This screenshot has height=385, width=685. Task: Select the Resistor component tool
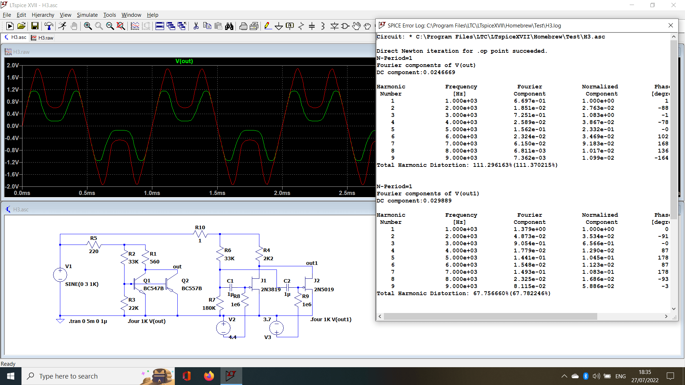coord(301,26)
